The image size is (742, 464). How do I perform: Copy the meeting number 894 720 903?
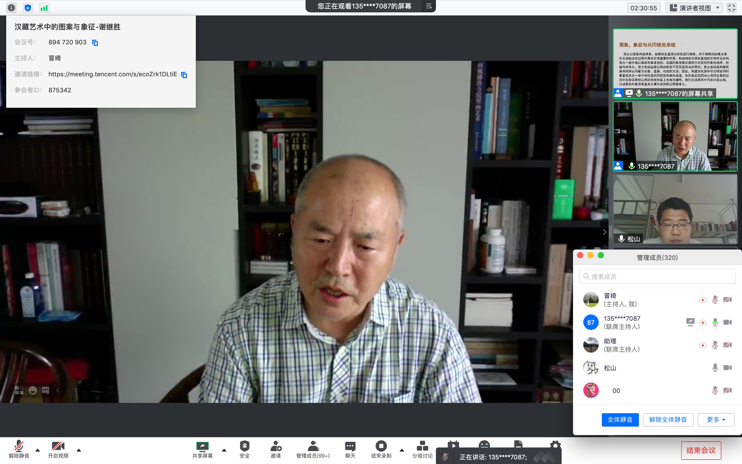click(x=95, y=43)
